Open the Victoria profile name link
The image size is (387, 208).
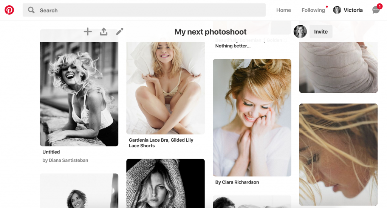(x=353, y=10)
